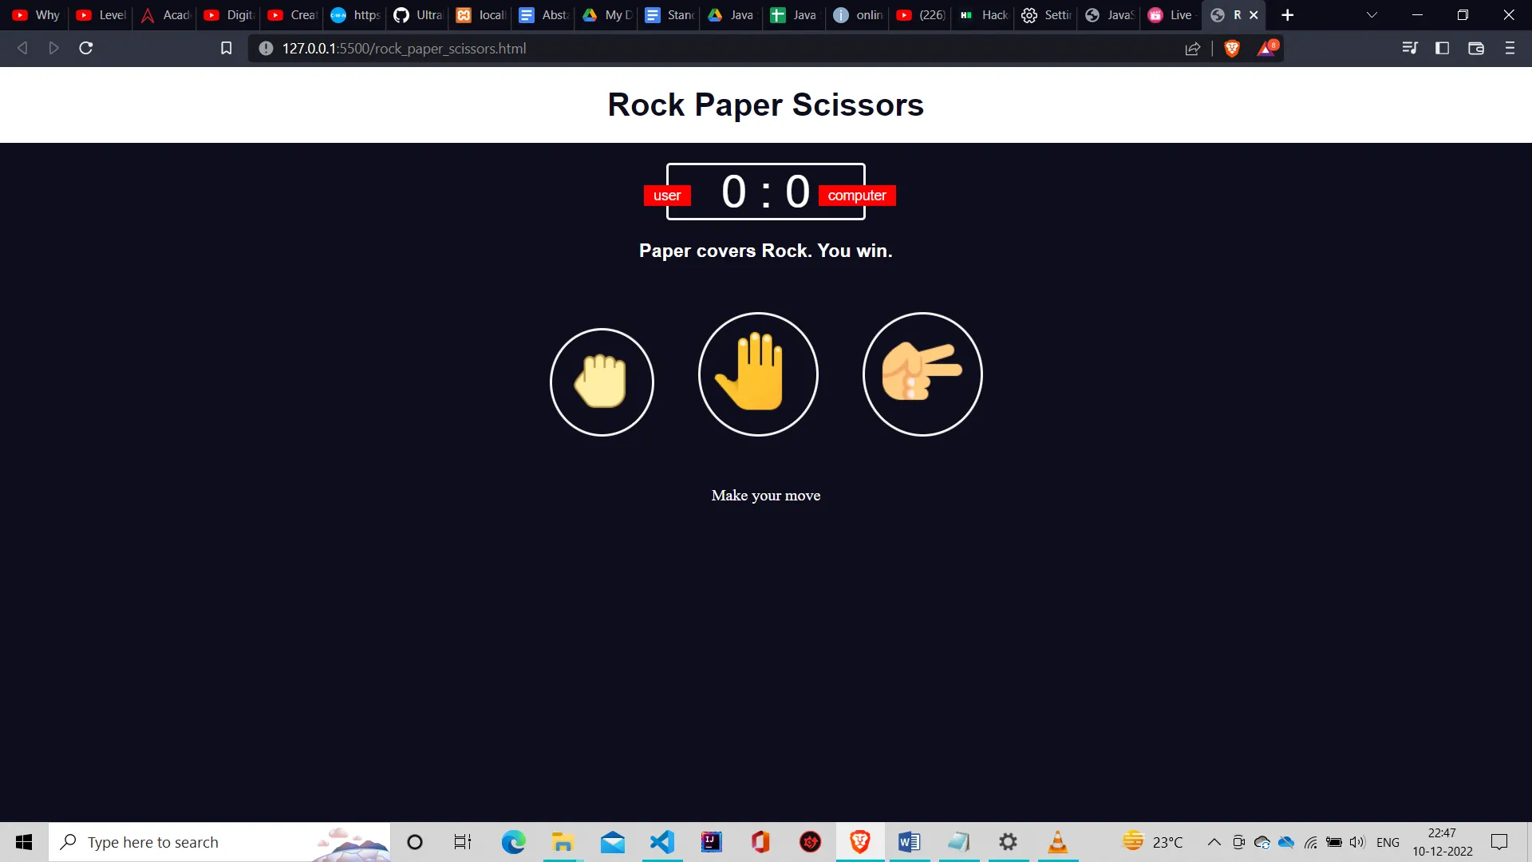Play the paper hand emoji
Screen dimensions: 1532x862
tap(757, 374)
